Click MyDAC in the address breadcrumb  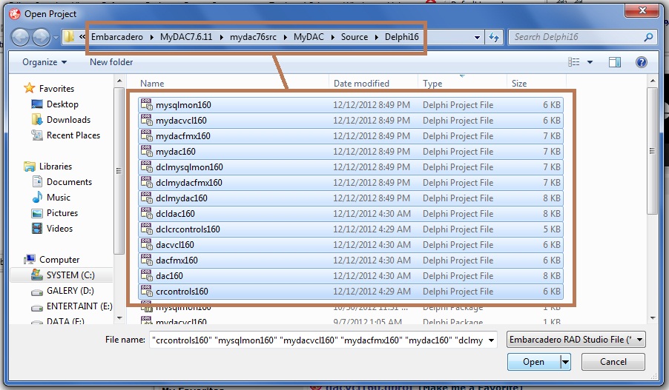point(309,37)
